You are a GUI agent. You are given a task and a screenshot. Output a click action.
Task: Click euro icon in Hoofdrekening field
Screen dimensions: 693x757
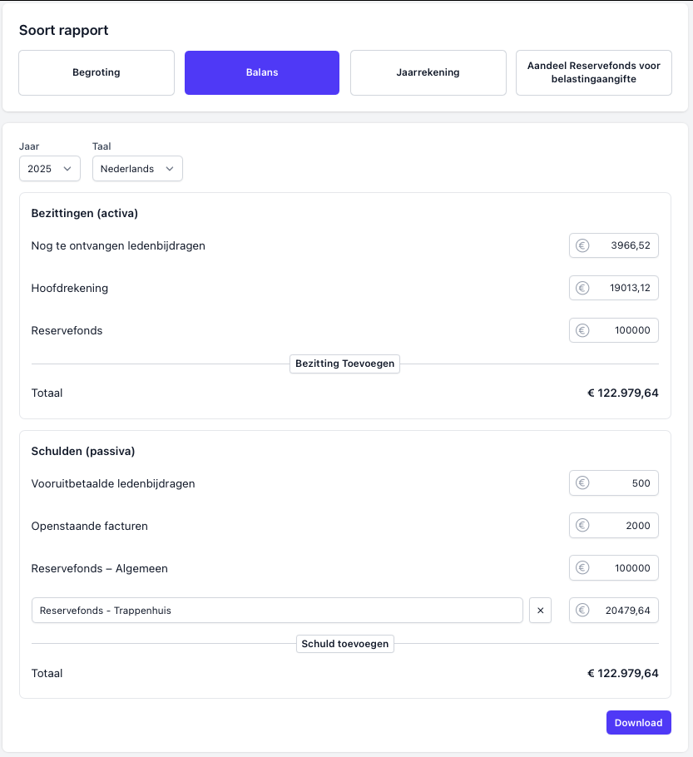[x=582, y=289]
